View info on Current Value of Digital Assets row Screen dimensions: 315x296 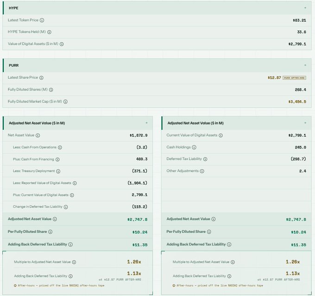click(x=220, y=135)
